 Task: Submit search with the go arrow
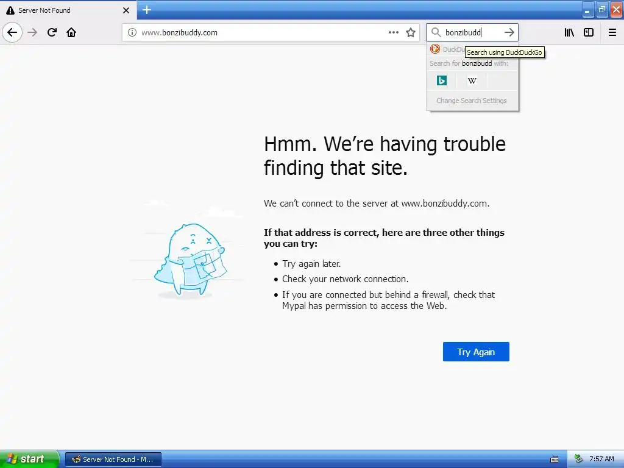[x=509, y=32]
